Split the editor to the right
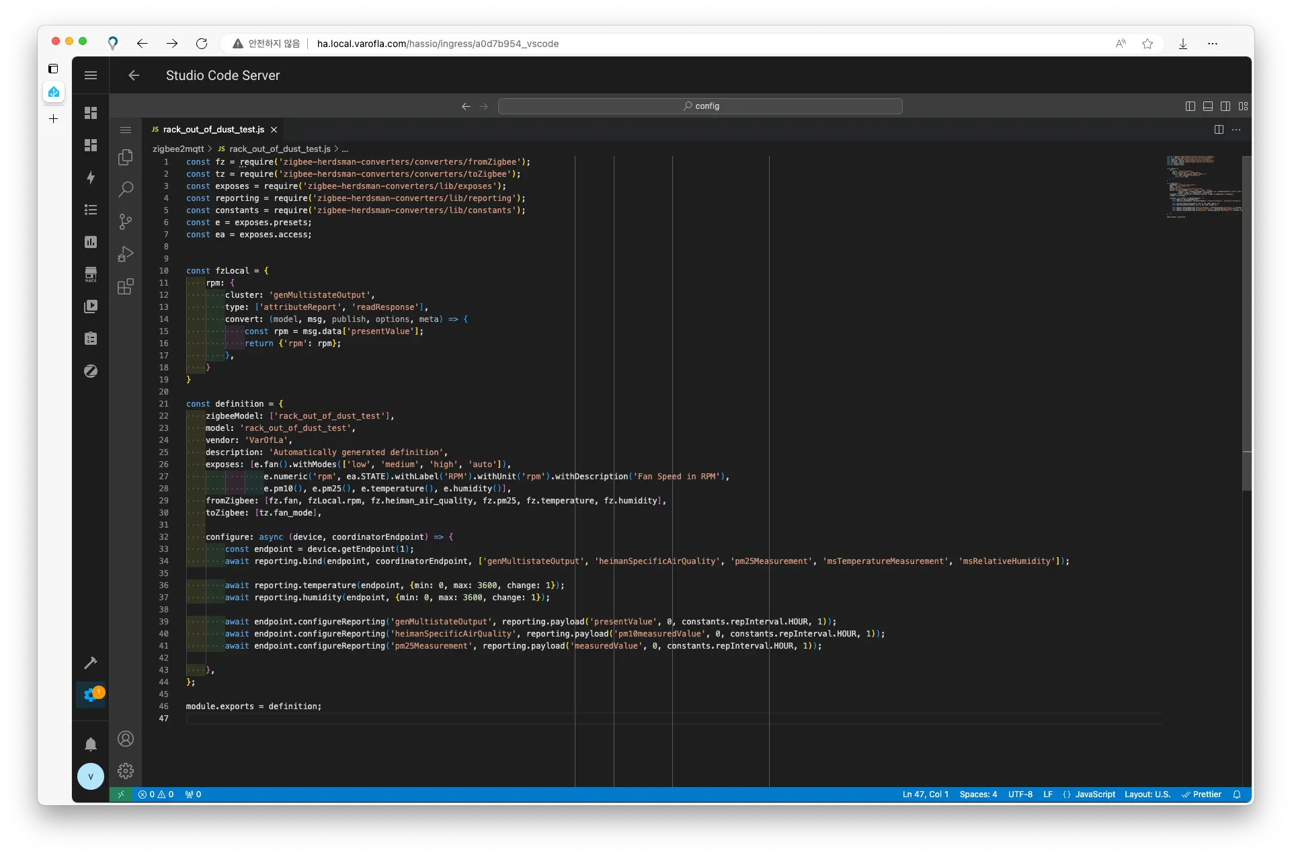Image resolution: width=1292 pixels, height=855 pixels. tap(1219, 130)
